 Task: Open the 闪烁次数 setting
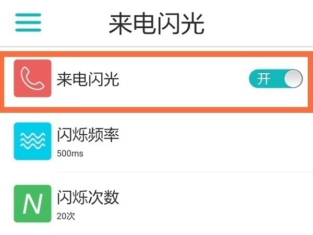pyautogui.click(x=88, y=197)
